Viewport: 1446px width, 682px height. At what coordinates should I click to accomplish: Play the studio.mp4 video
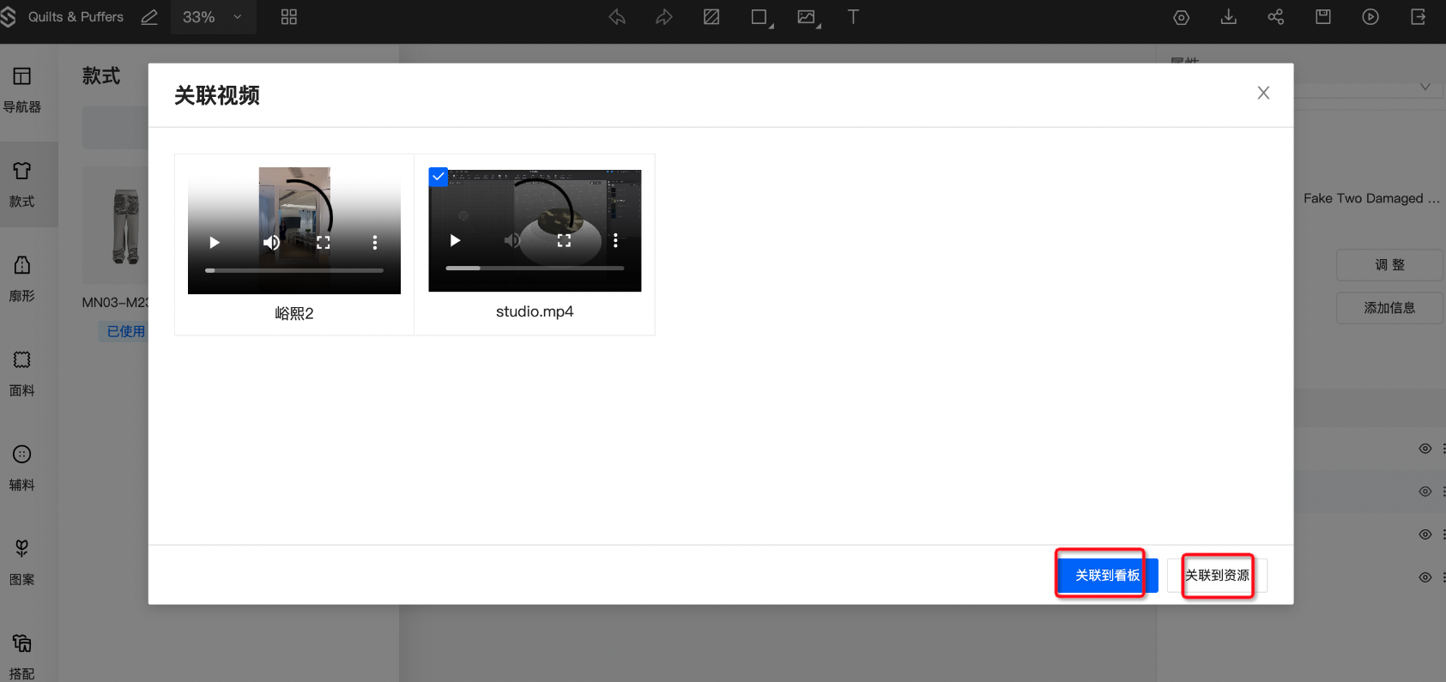click(x=455, y=241)
